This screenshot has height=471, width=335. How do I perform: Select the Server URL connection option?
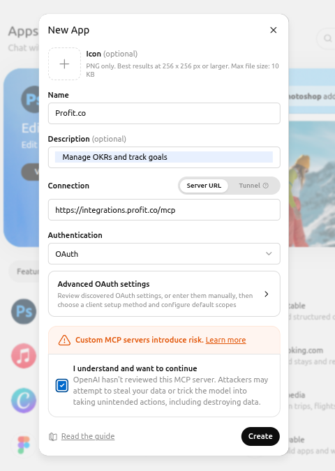[204, 186]
